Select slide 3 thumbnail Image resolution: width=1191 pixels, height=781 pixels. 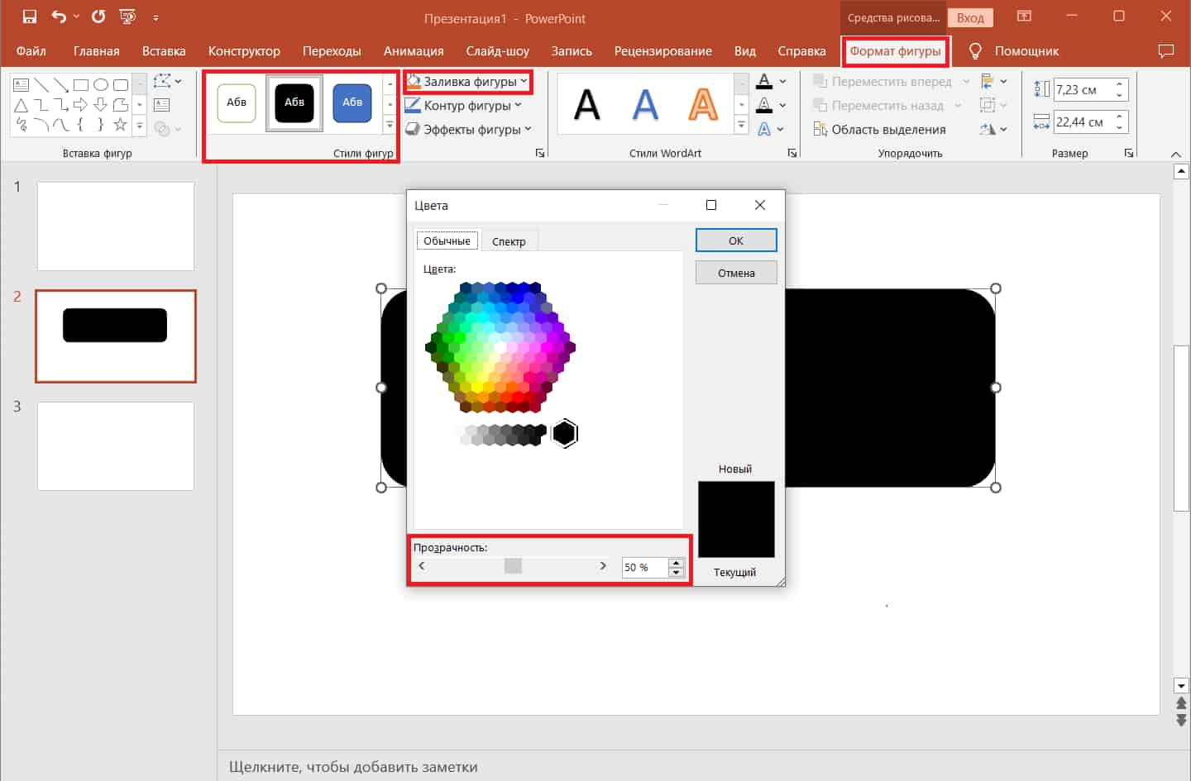click(x=116, y=446)
